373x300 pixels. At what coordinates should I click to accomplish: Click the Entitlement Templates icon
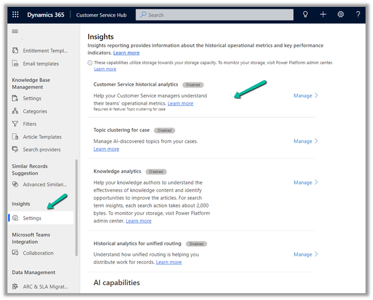pyautogui.click(x=15, y=50)
